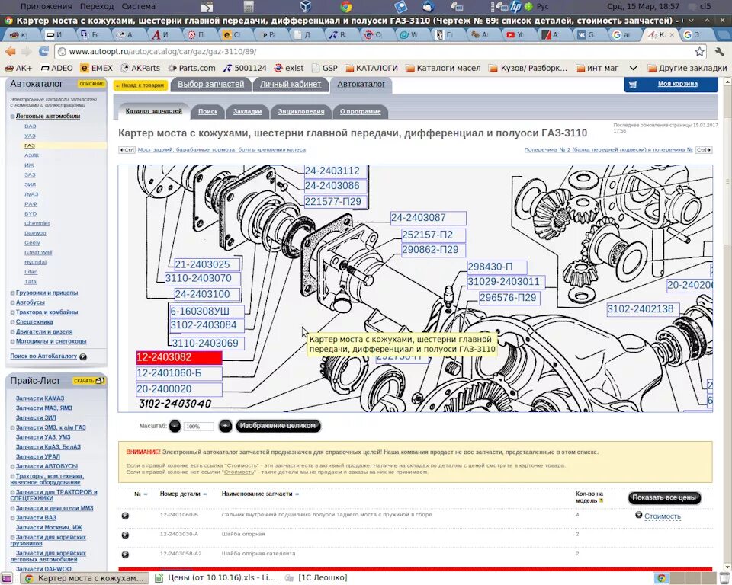
Task: Open the Система menu
Action: (138, 7)
